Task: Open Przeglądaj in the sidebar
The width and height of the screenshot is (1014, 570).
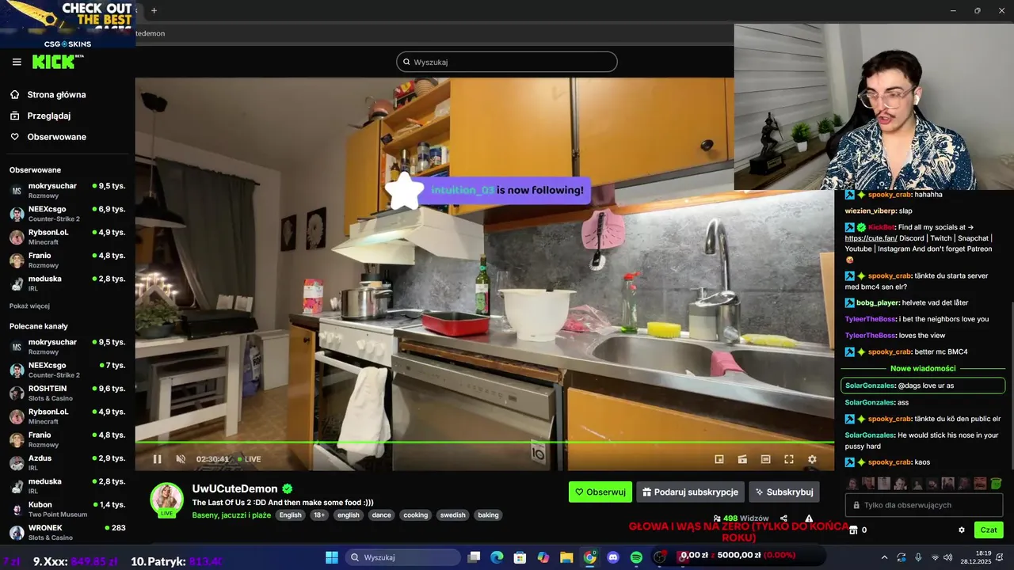Action: click(67, 116)
